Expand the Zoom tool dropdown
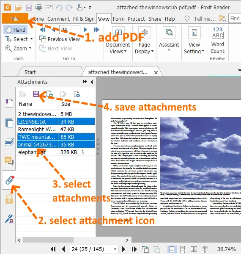 30,48
